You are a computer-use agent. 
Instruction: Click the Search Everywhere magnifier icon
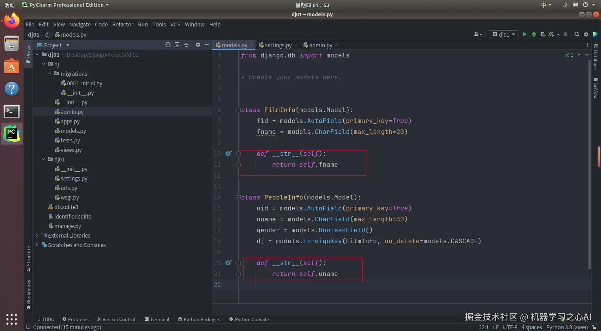click(x=577, y=34)
